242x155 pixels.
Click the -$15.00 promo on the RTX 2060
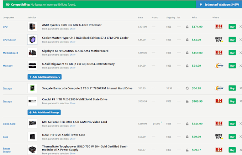coord(156,124)
